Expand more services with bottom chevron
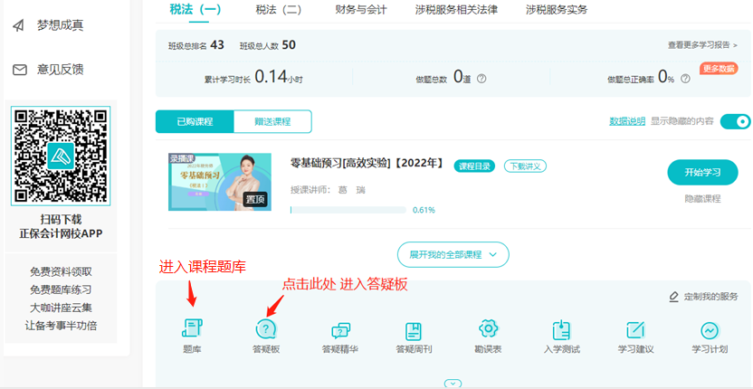This screenshot has height=389, width=753. pos(453,383)
